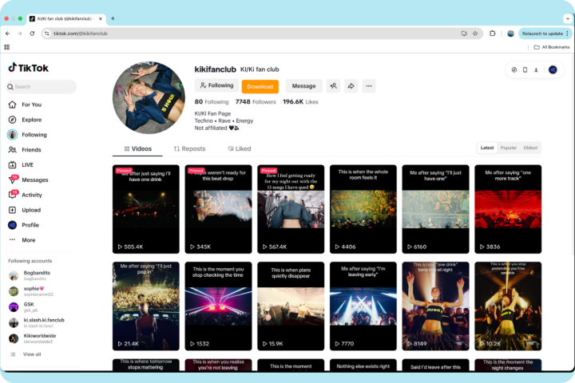Switch to the Liked tab
The image size is (575, 383).
(239, 148)
